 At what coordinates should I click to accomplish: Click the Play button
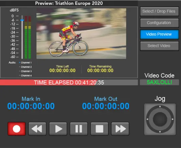pos(58,129)
